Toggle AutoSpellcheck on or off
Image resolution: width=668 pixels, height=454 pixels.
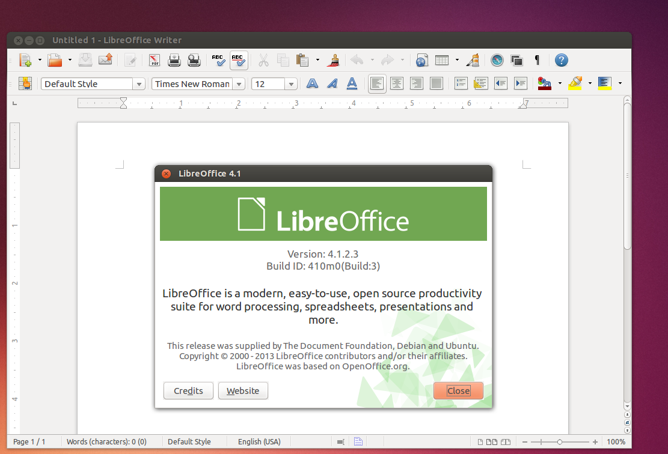pyautogui.click(x=239, y=60)
